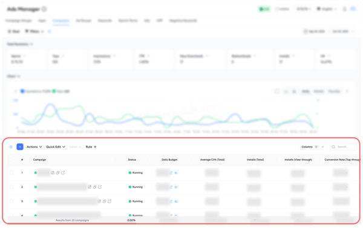The width and height of the screenshot is (363, 228).
Task: Expand the Actions dropdown
Action: [x=34, y=147]
